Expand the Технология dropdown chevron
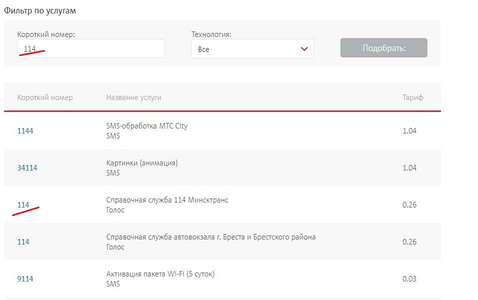Image resolution: width=478 pixels, height=300 pixels. tap(304, 49)
